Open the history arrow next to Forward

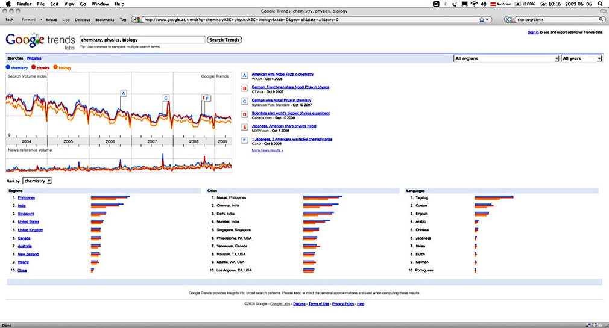41,19
